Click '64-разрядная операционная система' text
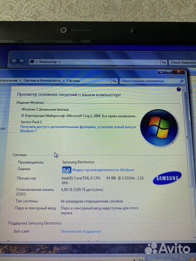Viewport: 196px width, 261px height. 91,201
